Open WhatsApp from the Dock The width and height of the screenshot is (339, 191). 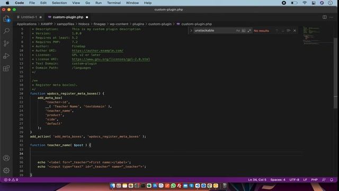click(x=173, y=186)
